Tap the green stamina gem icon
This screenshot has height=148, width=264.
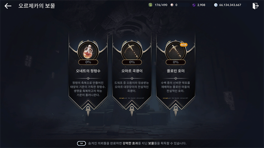point(150,5)
